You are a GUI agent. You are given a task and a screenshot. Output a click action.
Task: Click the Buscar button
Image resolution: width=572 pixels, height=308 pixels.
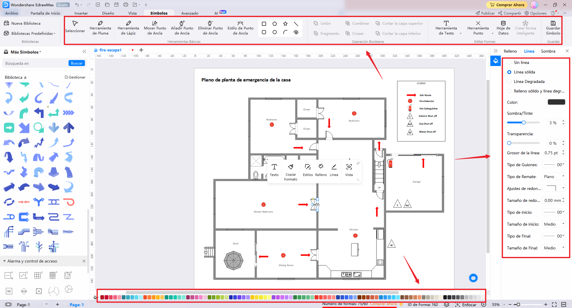point(77,63)
